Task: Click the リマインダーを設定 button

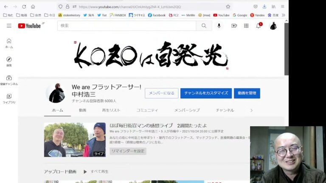Action: 128,151
